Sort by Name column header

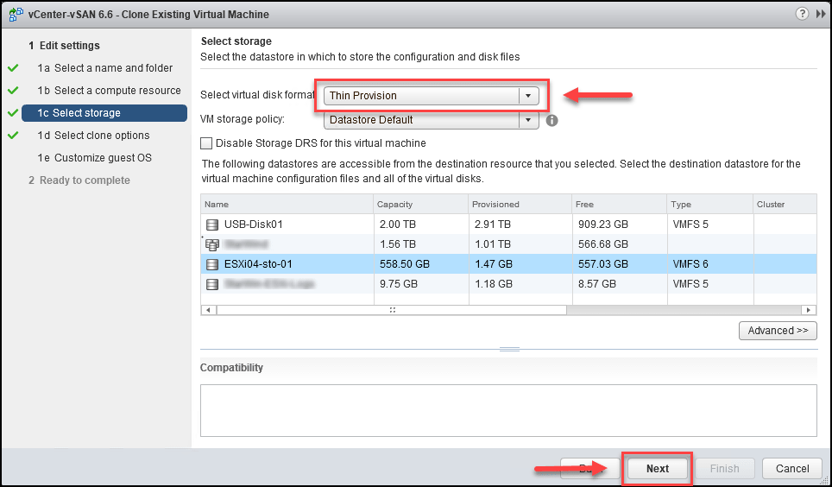click(287, 205)
